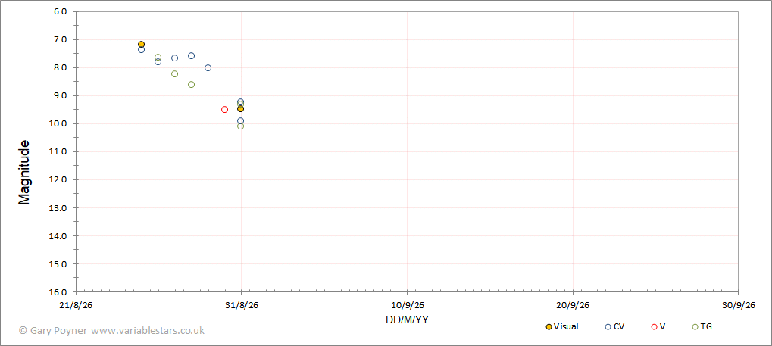Viewport: 772px width, 346px height.
Task: Click the red V data point near 9.5
Action: coord(224,109)
